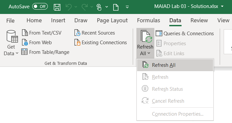The width and height of the screenshot is (232, 123).
Task: Open the Undo history dropdown arrow
Action: tap(76, 7)
